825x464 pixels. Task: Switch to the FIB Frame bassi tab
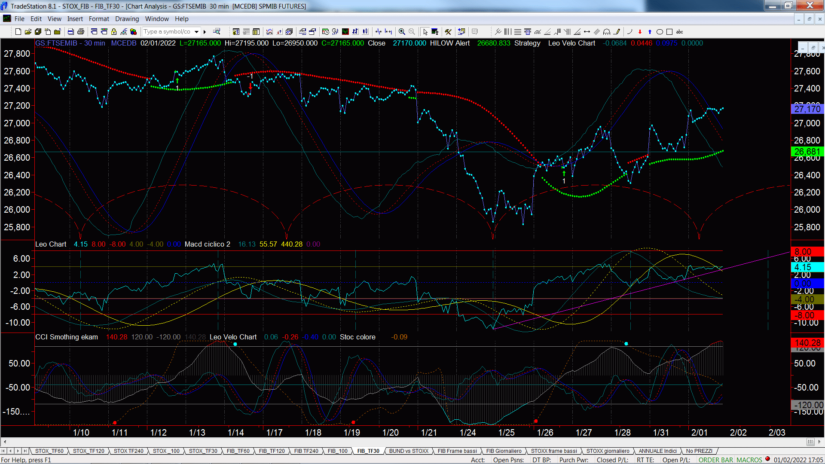coord(457,451)
